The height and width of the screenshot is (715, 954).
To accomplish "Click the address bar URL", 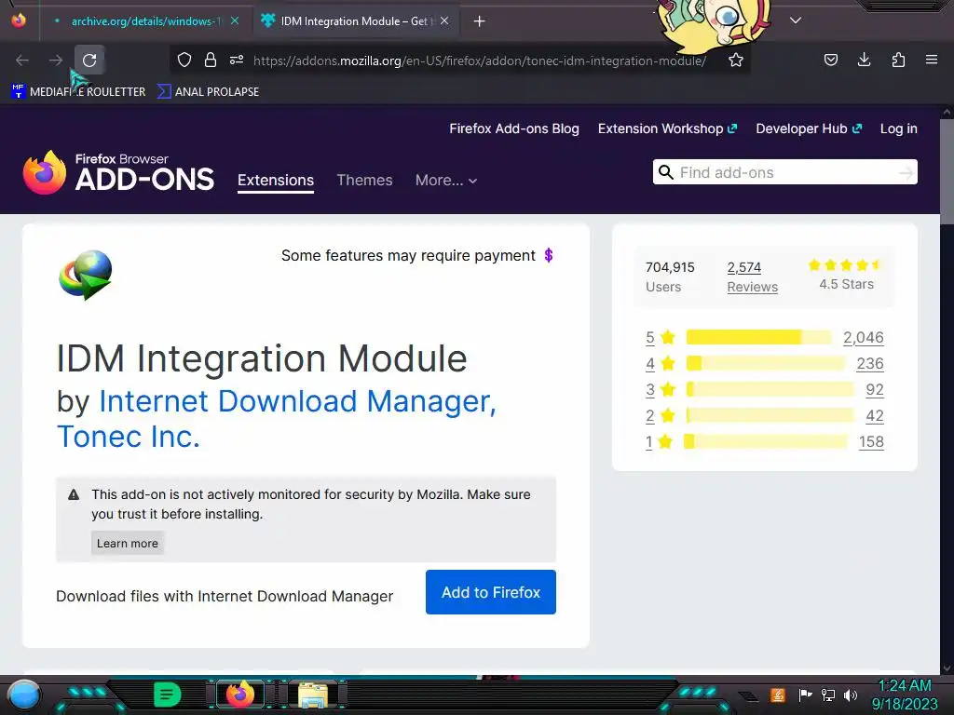I will click(x=480, y=61).
